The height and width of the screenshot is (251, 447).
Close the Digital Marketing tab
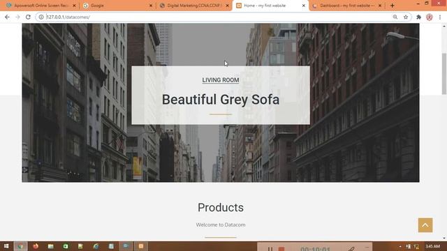227,6
